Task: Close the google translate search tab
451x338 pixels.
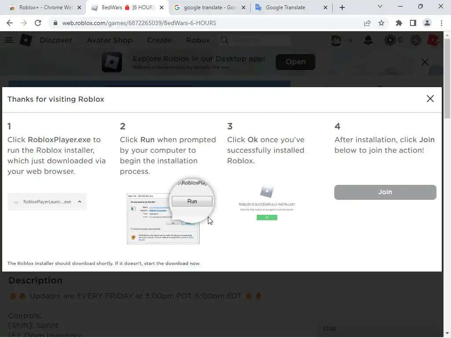Action: click(244, 7)
